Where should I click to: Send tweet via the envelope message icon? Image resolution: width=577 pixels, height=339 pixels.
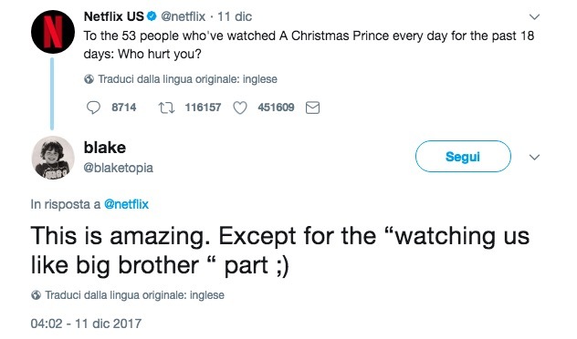coord(312,108)
